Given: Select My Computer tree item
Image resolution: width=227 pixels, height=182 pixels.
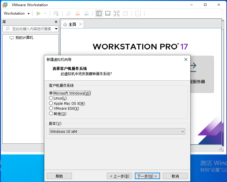Looking at the screenshot, I should tap(21, 38).
